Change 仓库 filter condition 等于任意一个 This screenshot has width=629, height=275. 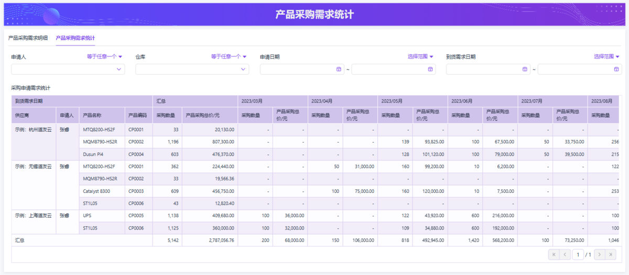229,56
